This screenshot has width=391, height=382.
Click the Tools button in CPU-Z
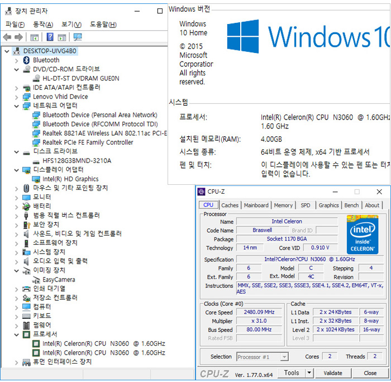292,373
